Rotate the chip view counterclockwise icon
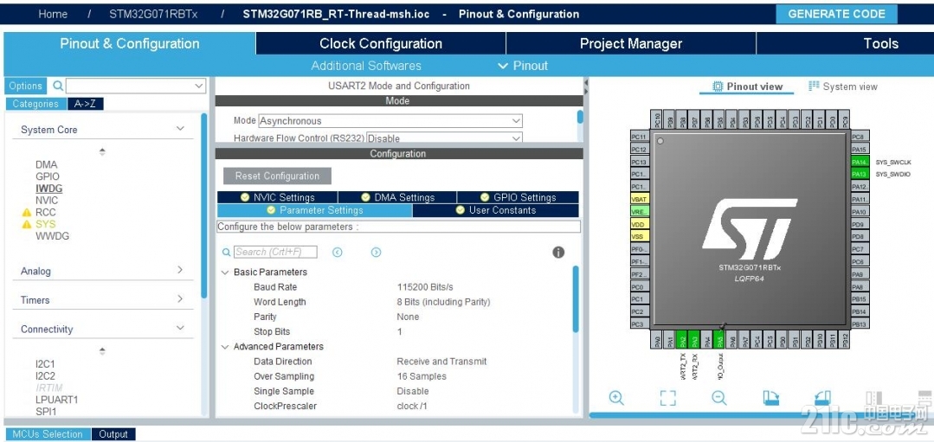This screenshot has height=442, width=934. point(822,398)
